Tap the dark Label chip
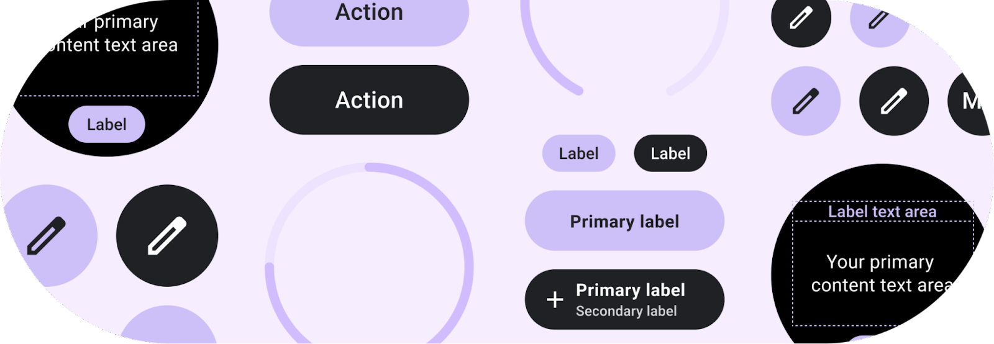The image size is (994, 344). (x=670, y=153)
